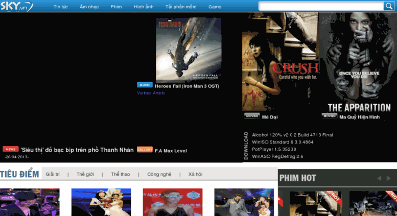Click MOVIES badge beside Ma Quỷ Hiện Hình
Image resolution: width=397 pixels, height=216 pixels.
click(x=330, y=116)
